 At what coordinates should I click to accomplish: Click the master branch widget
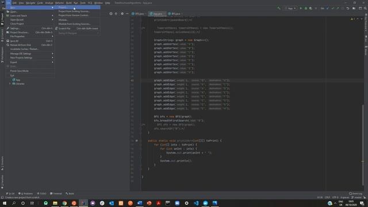[x=356, y=197]
